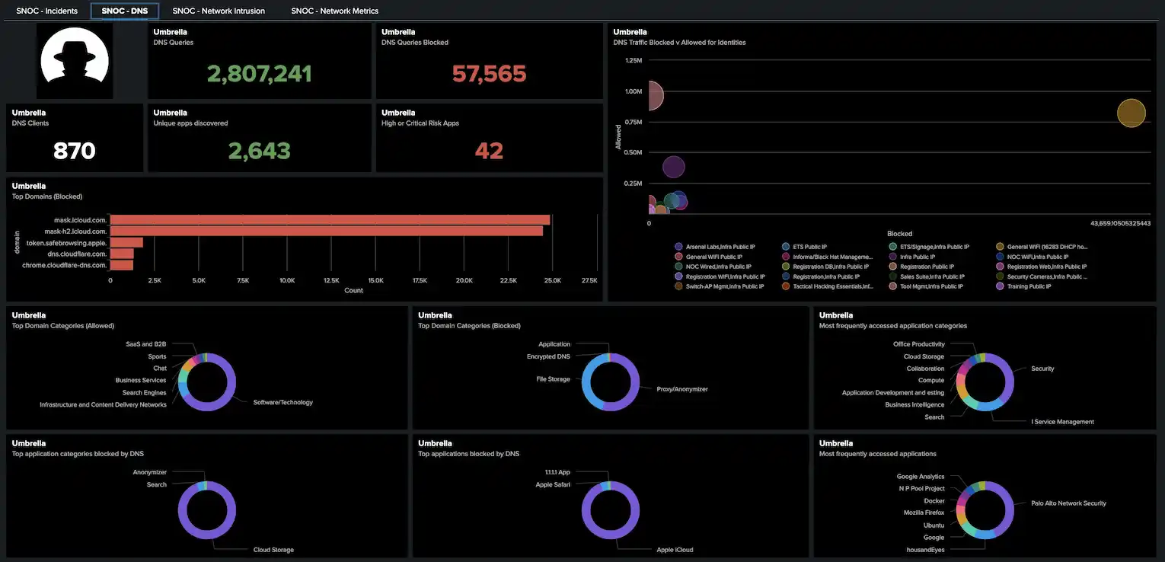Viewport: 1165px width, 562px height.
Task: Toggle Registration,Infra Public IP legend swatch
Action: click(786, 276)
